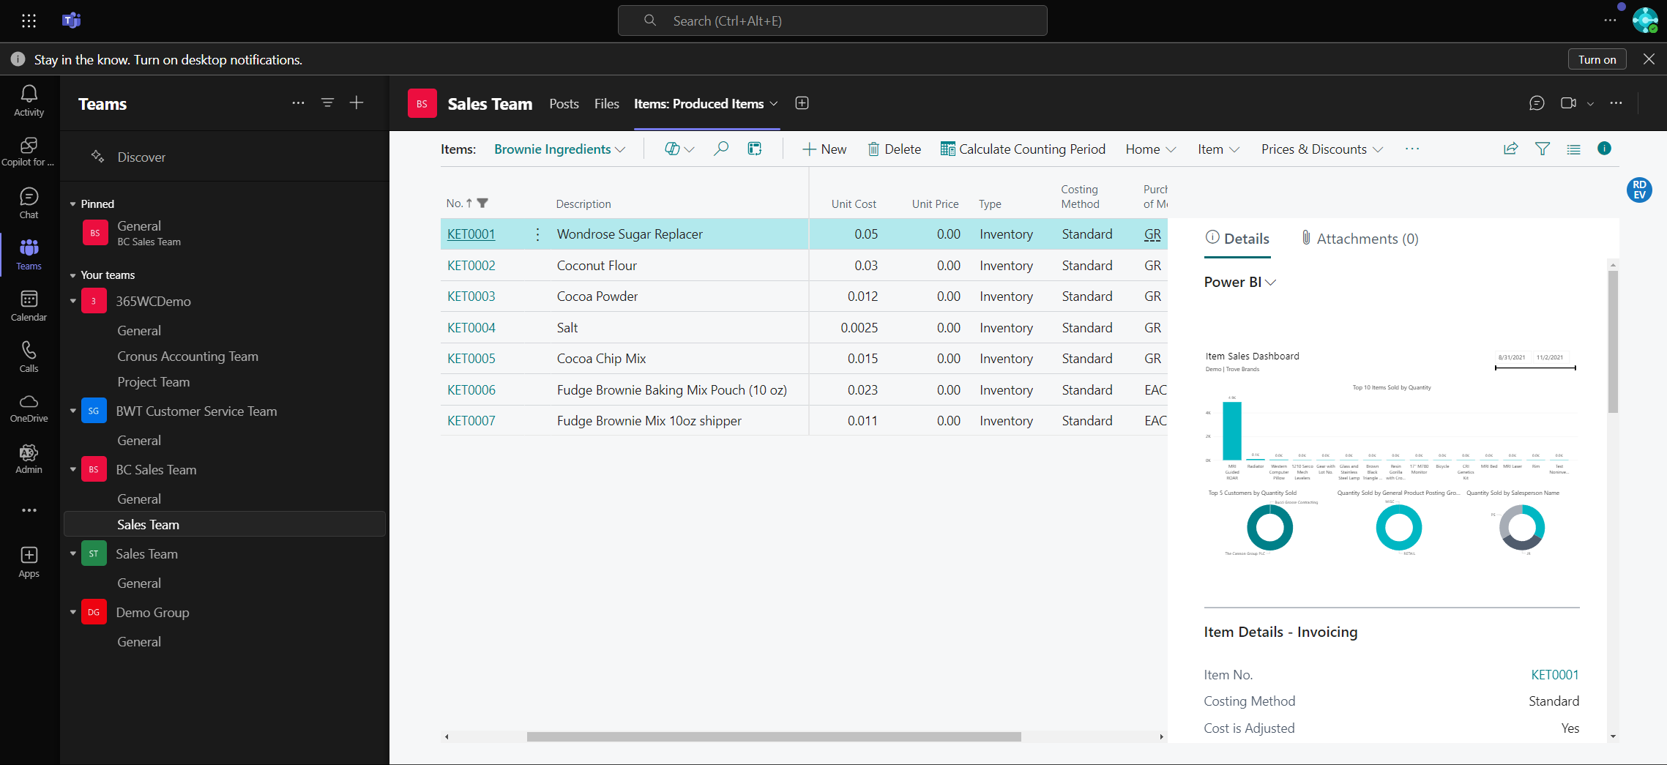The height and width of the screenshot is (765, 1667).
Task: Expand the Brownie Ingredients view dropdown
Action: [559, 149]
